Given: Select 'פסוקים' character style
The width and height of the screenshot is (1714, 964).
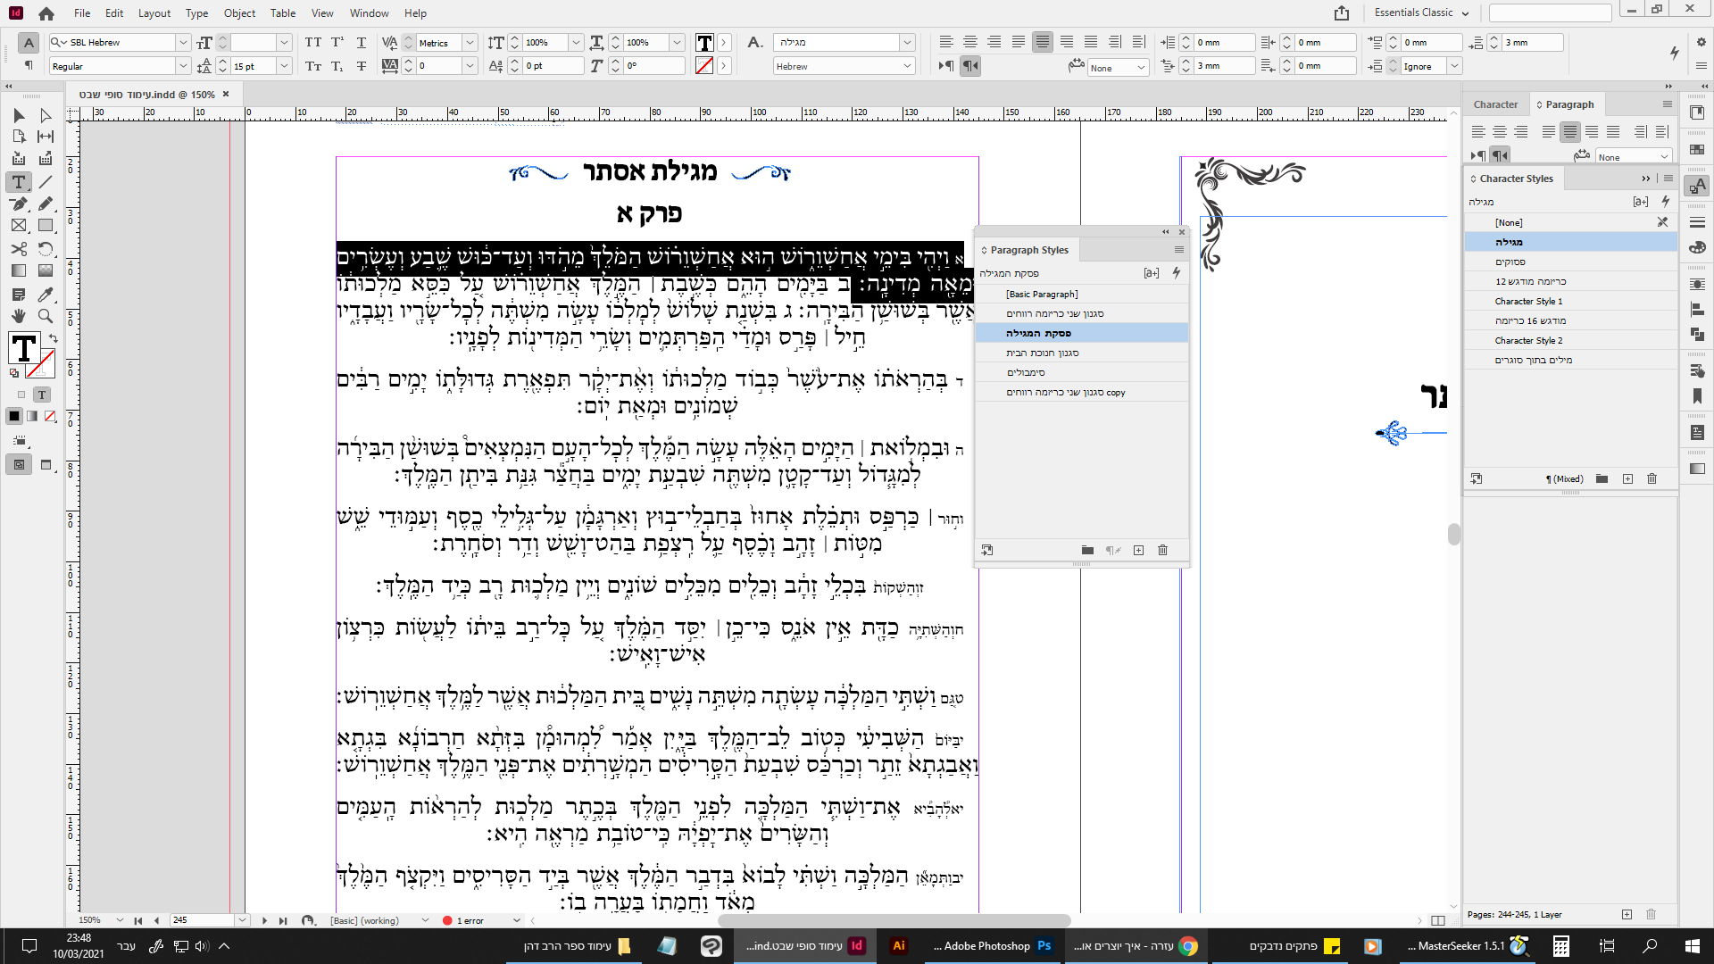Looking at the screenshot, I should click(1510, 262).
